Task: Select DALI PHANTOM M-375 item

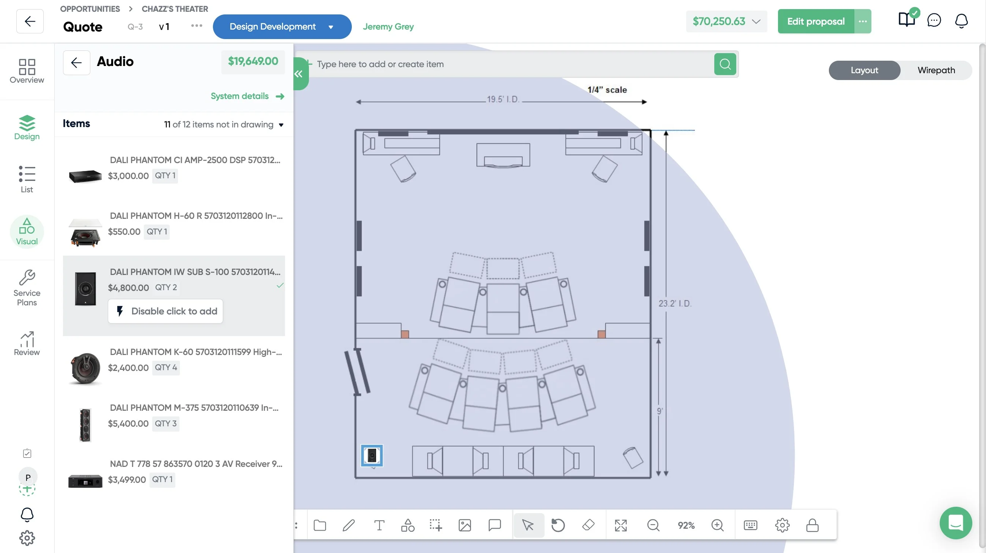Action: [x=174, y=419]
